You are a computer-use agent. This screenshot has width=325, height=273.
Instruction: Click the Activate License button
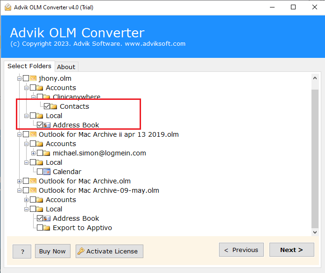point(109,251)
